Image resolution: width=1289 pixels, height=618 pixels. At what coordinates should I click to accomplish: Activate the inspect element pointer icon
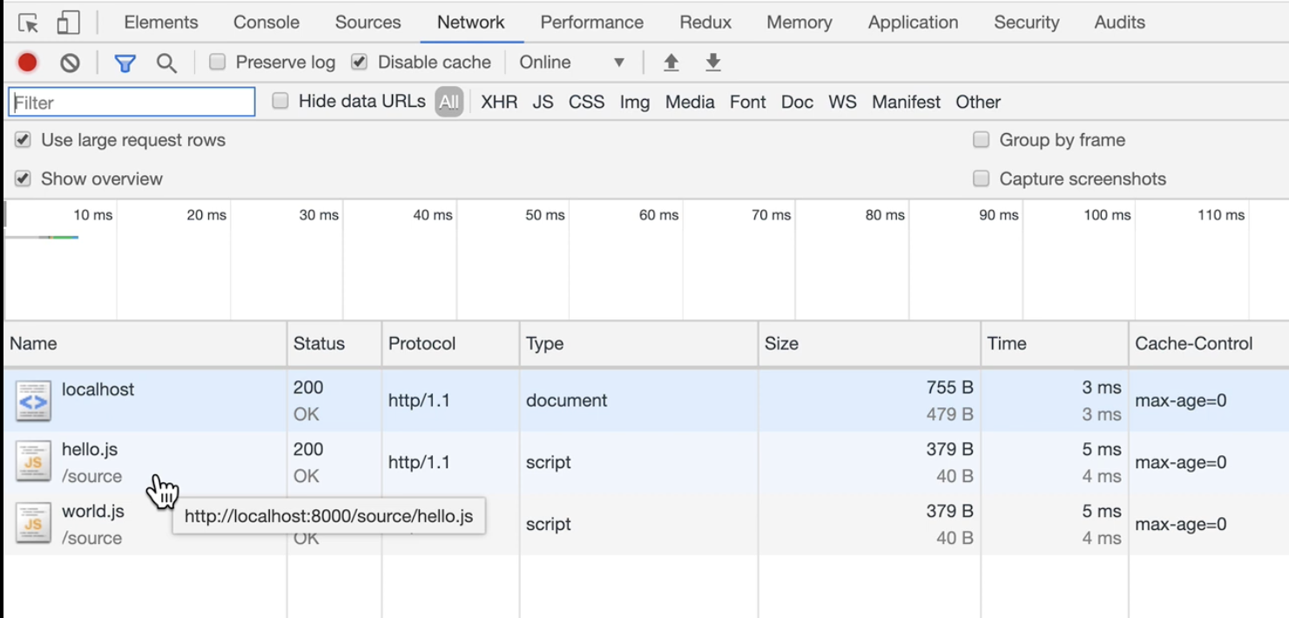28,23
